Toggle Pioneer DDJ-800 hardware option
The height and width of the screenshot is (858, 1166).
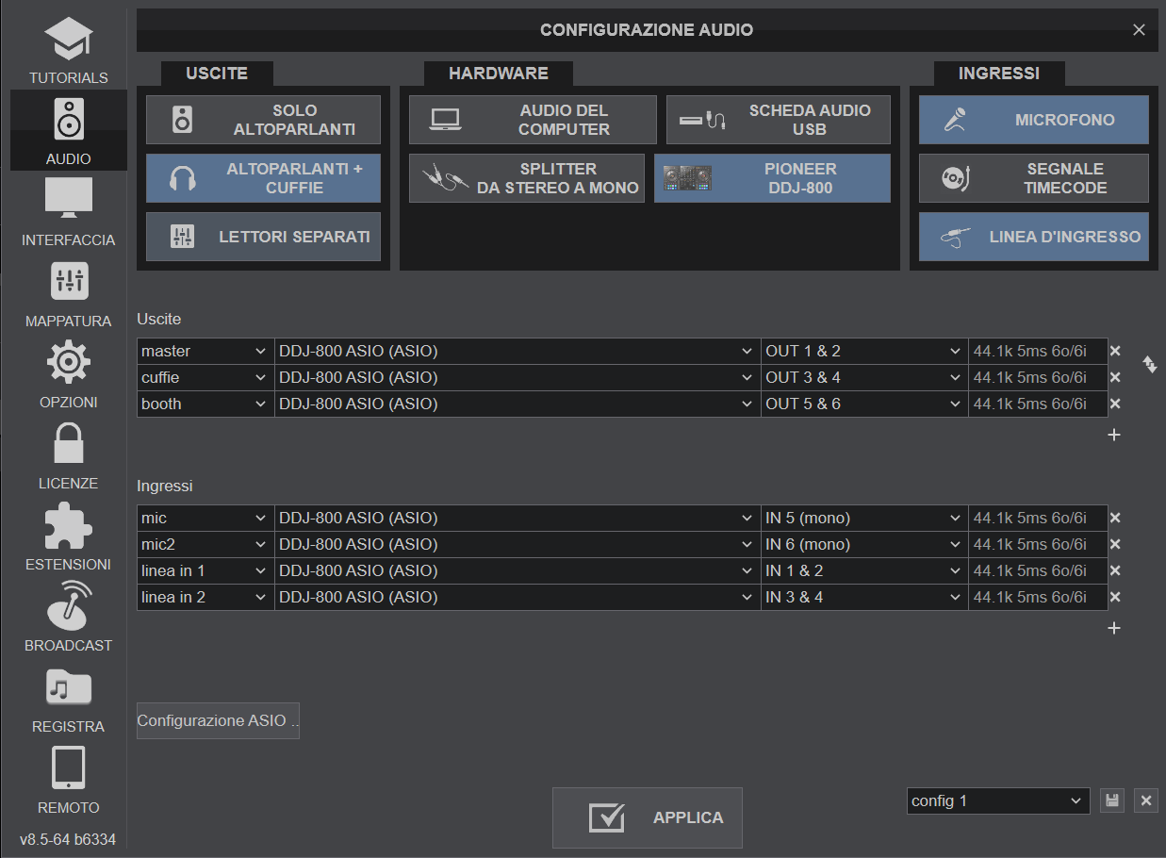pyautogui.click(x=772, y=178)
